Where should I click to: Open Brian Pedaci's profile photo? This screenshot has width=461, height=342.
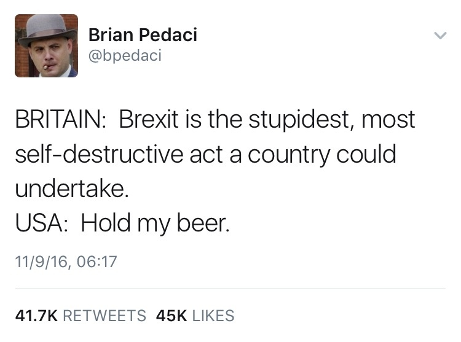pyautogui.click(x=47, y=45)
